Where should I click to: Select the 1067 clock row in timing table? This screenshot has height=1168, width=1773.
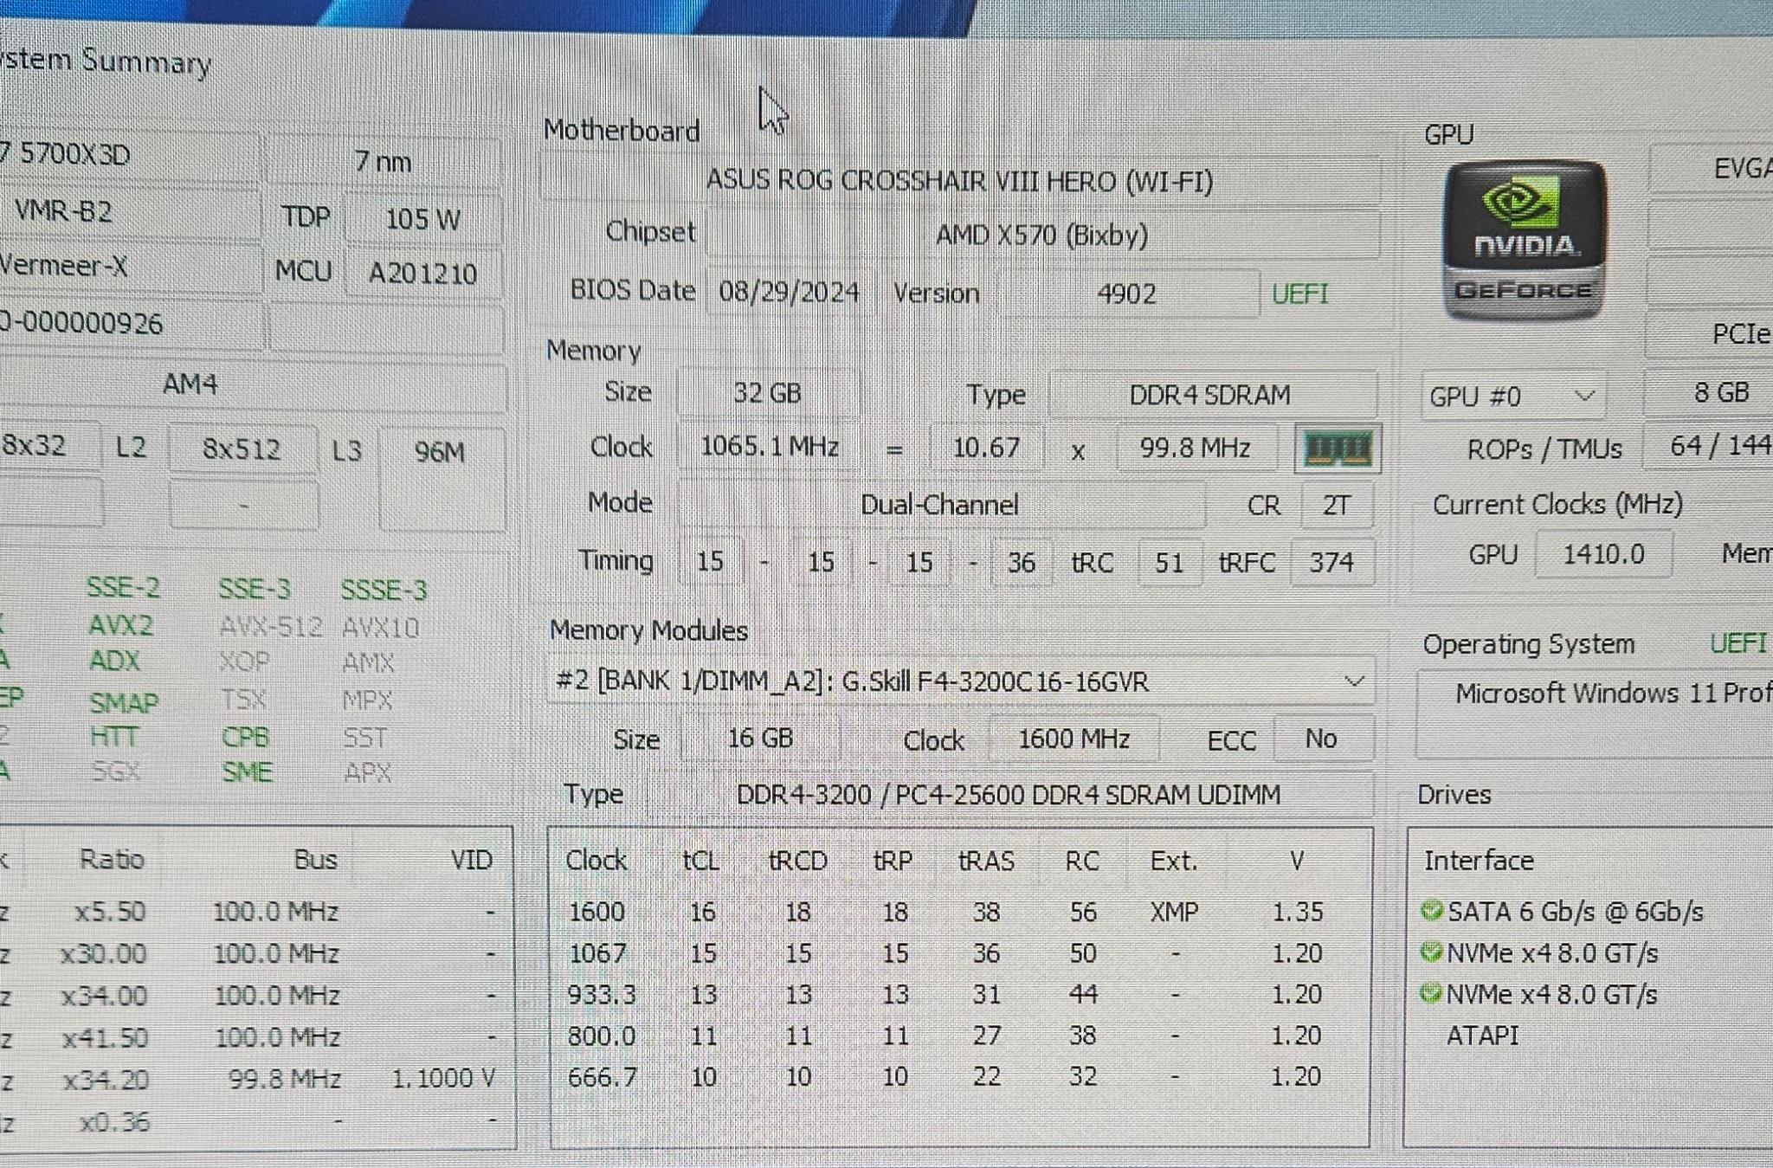pyautogui.click(x=959, y=953)
